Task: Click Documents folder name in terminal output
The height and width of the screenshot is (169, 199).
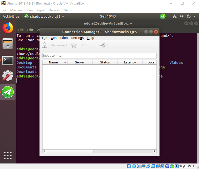Action: (26, 67)
